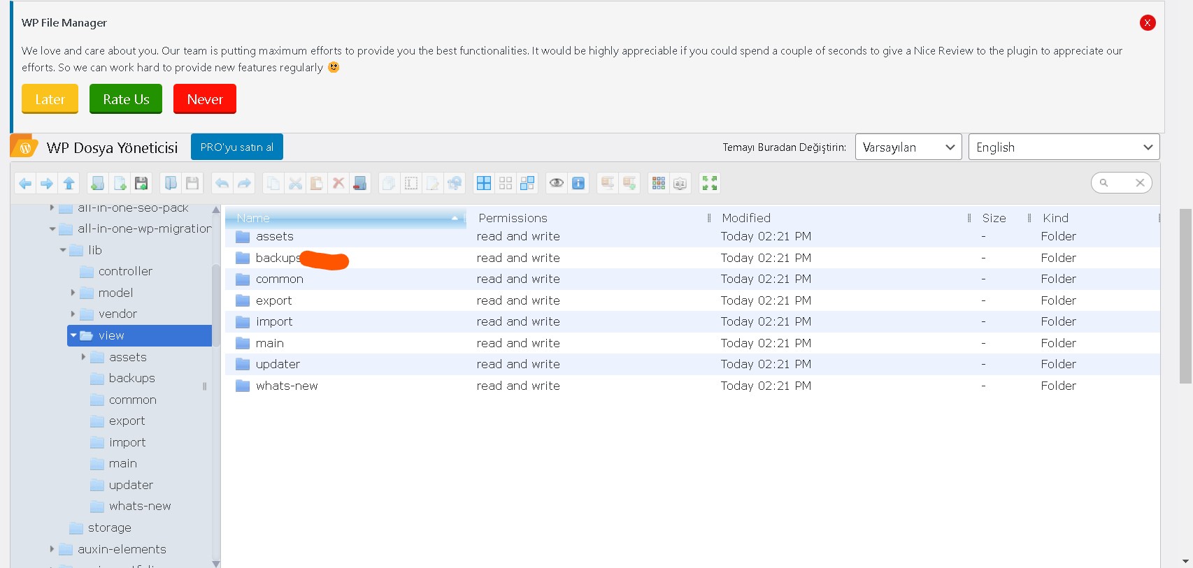
Task: Click the Resize Image toolbar icon
Action: 455,184
